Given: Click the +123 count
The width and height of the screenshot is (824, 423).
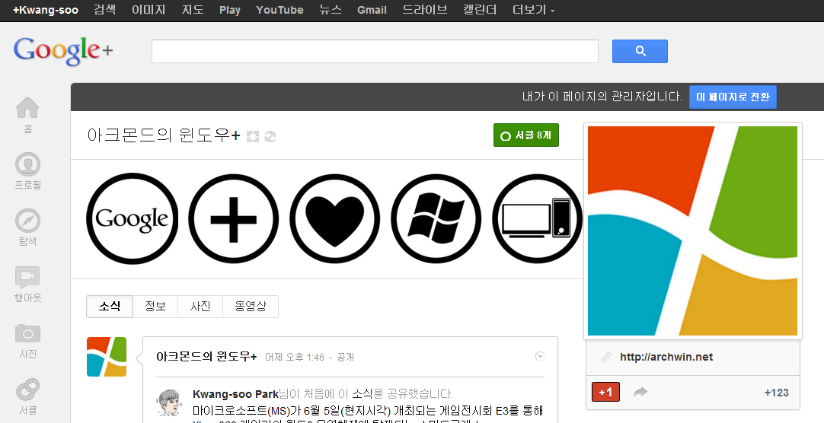Looking at the screenshot, I should (776, 393).
